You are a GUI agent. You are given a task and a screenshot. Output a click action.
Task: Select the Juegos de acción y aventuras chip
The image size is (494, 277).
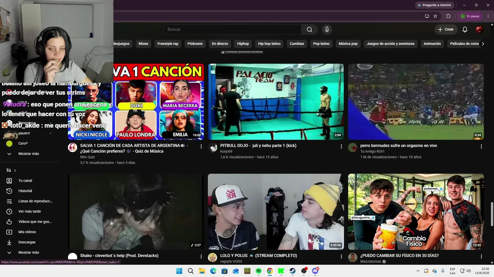[x=391, y=44]
